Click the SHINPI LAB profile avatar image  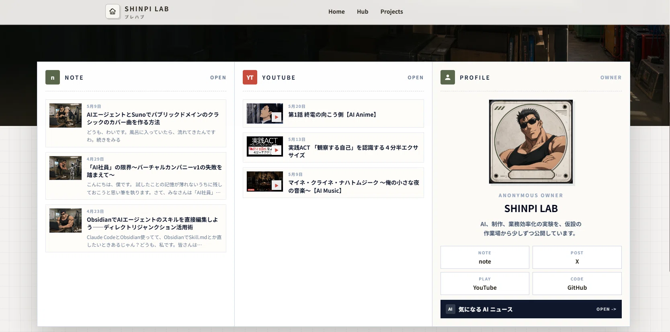coord(531,142)
